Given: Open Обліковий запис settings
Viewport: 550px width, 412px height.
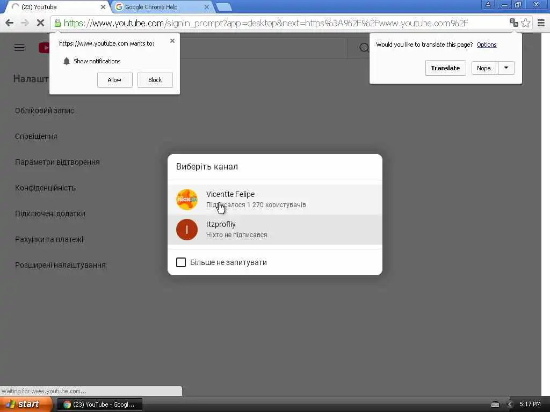Looking at the screenshot, I should 45,111.
